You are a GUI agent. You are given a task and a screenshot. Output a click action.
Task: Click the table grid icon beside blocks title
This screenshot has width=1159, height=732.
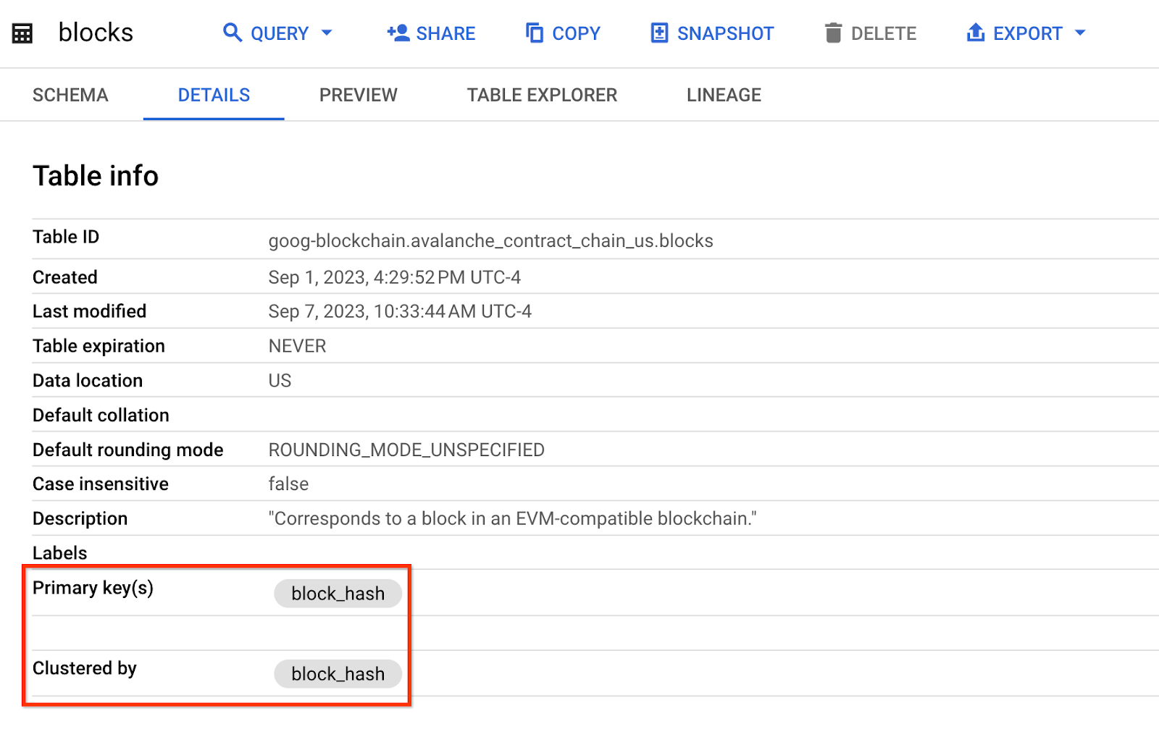22,33
